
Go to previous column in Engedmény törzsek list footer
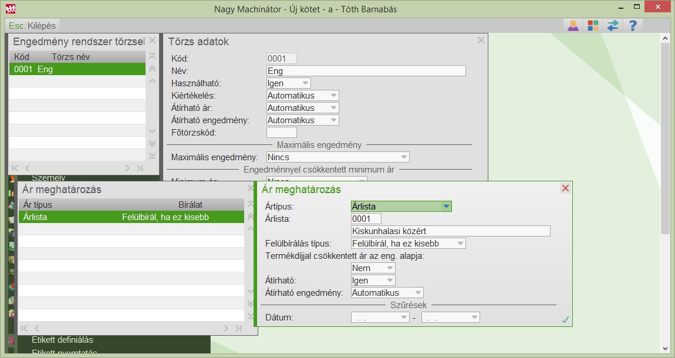(x=28, y=168)
